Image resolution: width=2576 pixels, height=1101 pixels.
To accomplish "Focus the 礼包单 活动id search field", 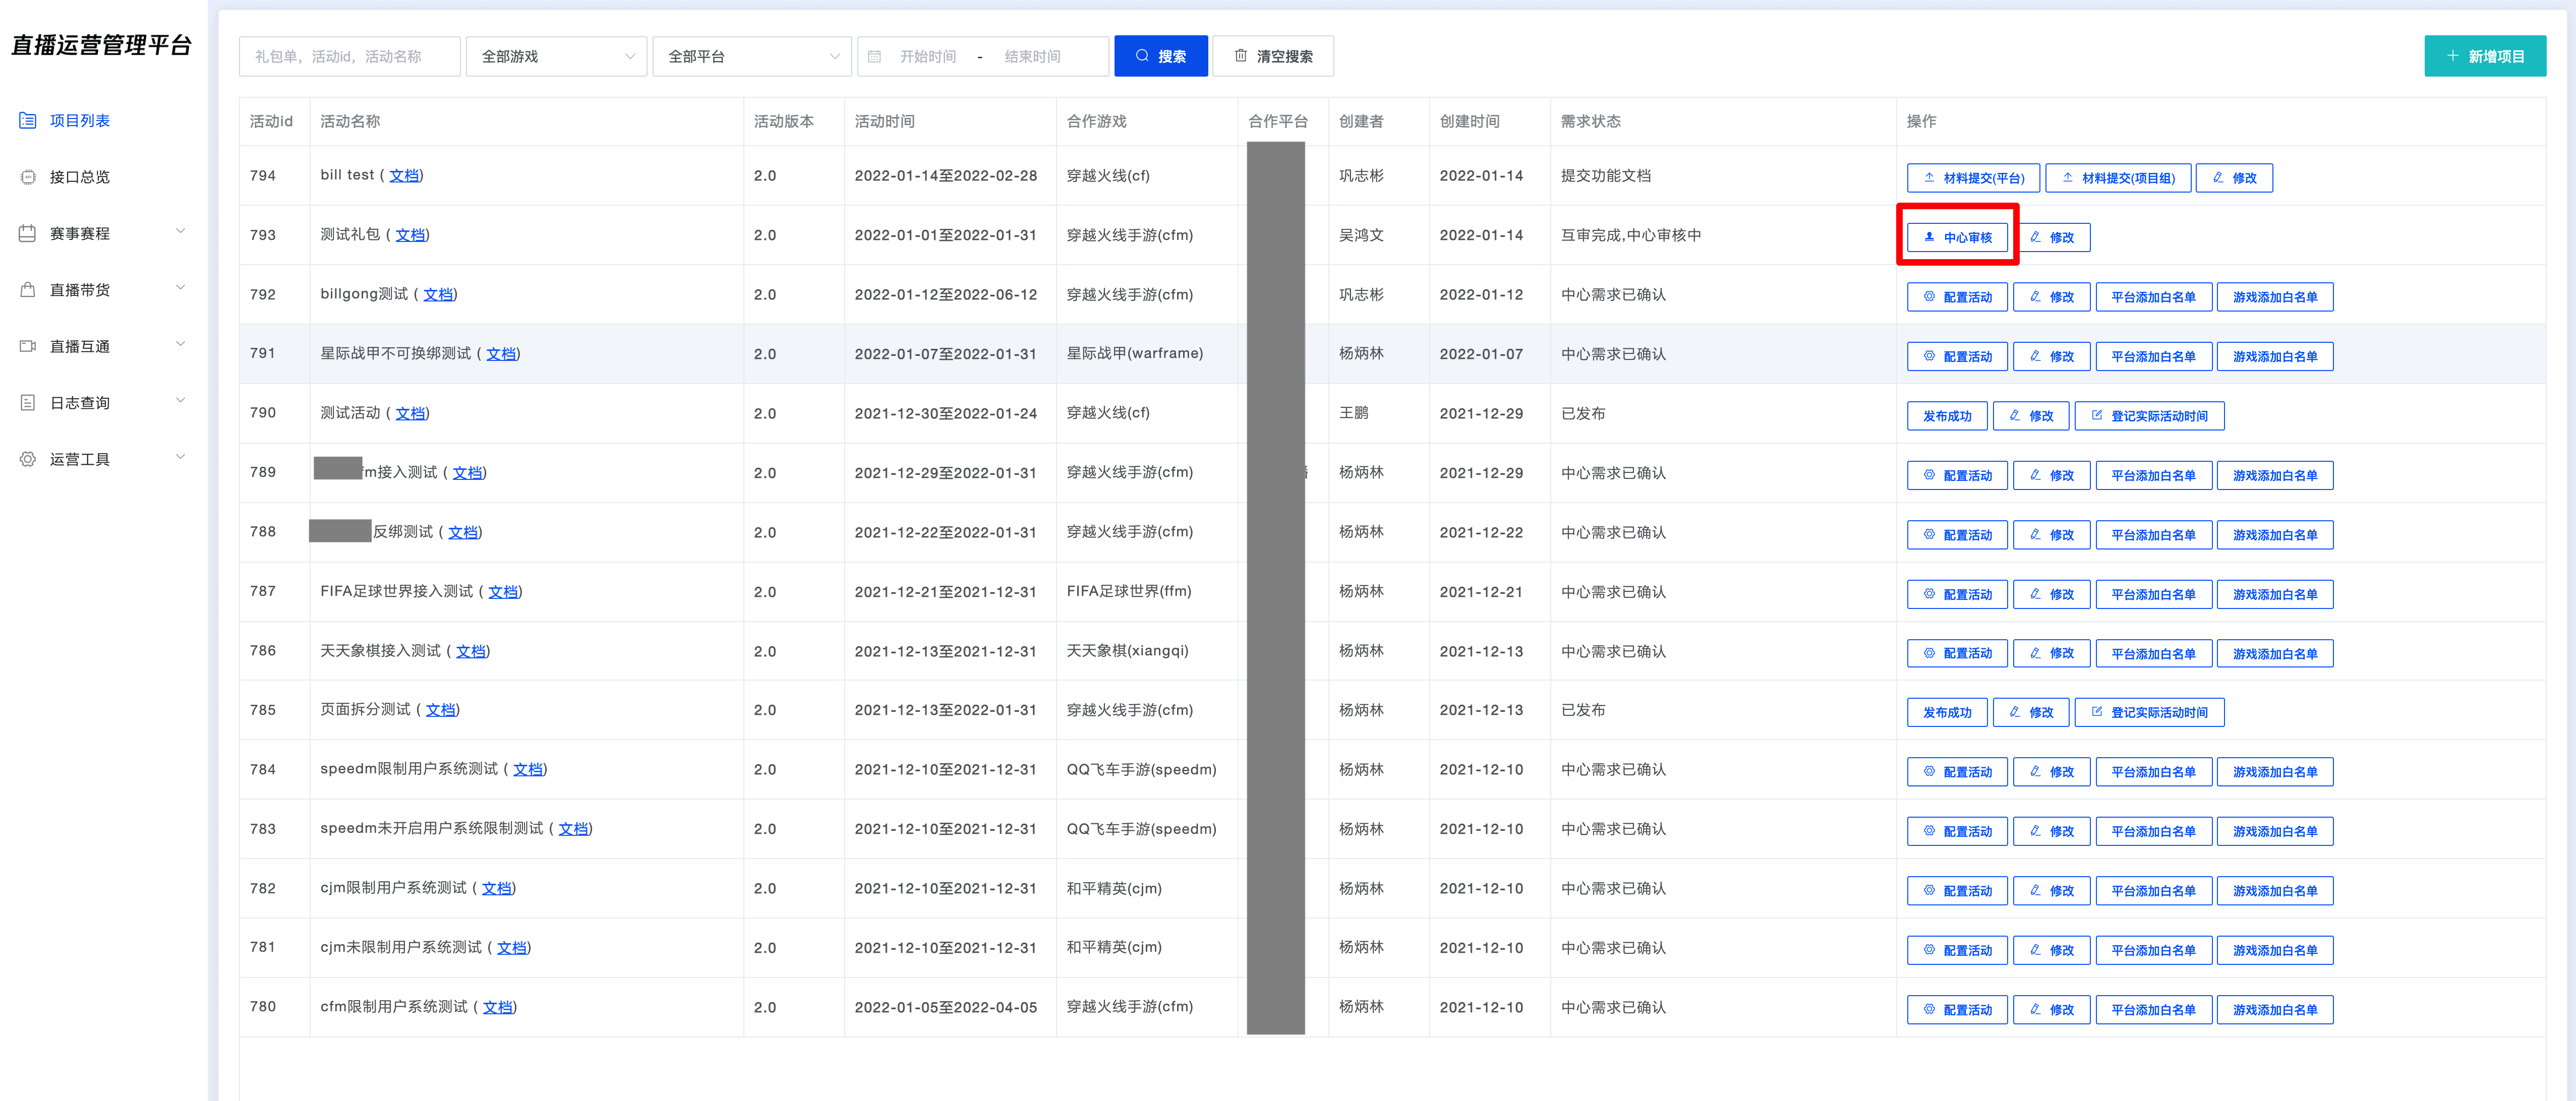I will 350,56.
